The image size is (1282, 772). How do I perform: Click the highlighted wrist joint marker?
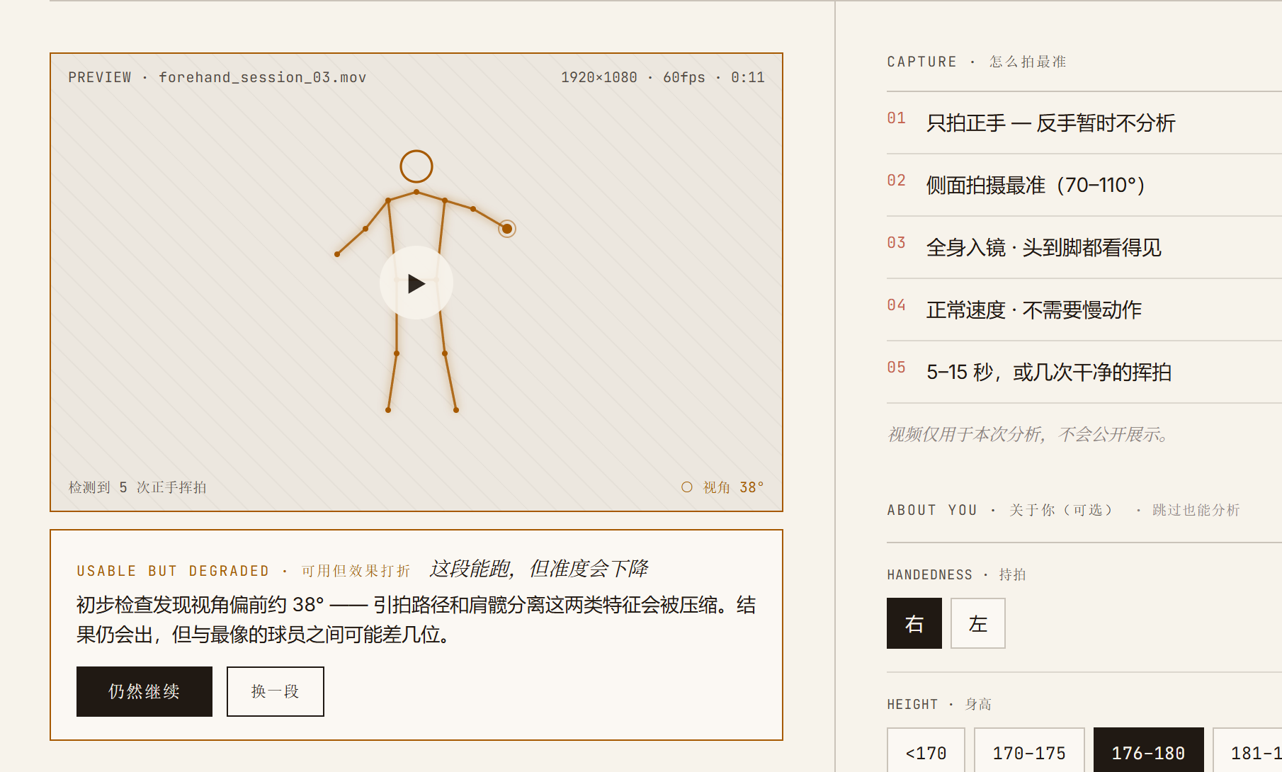[x=506, y=229]
